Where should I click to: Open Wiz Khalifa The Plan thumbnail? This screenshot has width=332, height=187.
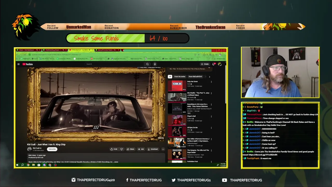click(x=177, y=97)
